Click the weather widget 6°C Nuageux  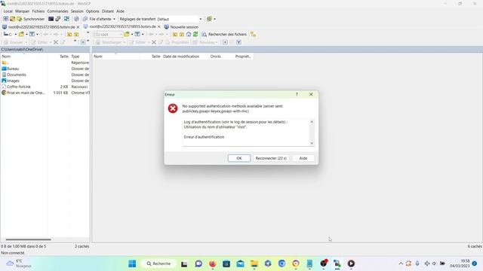(19, 263)
